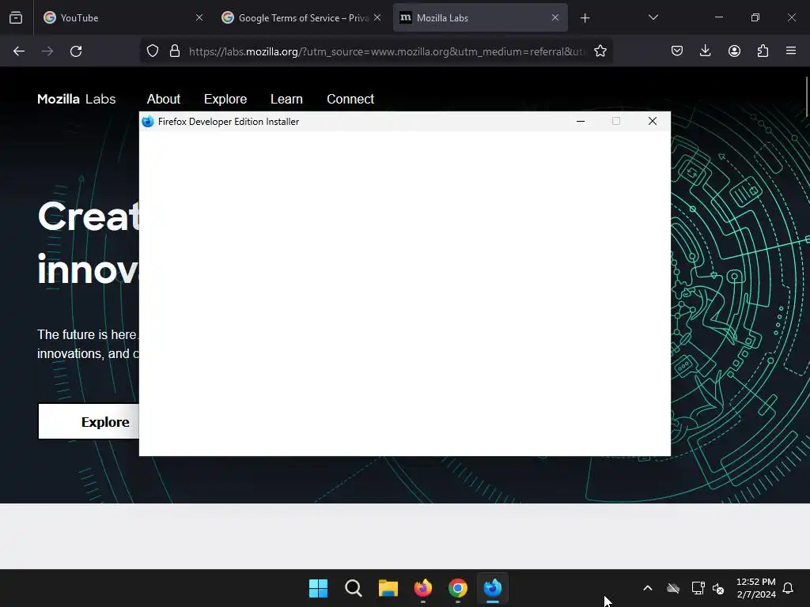Screen dimensions: 810x607
Task: Open the About menu on Mozilla Labs
Action: tap(163, 99)
